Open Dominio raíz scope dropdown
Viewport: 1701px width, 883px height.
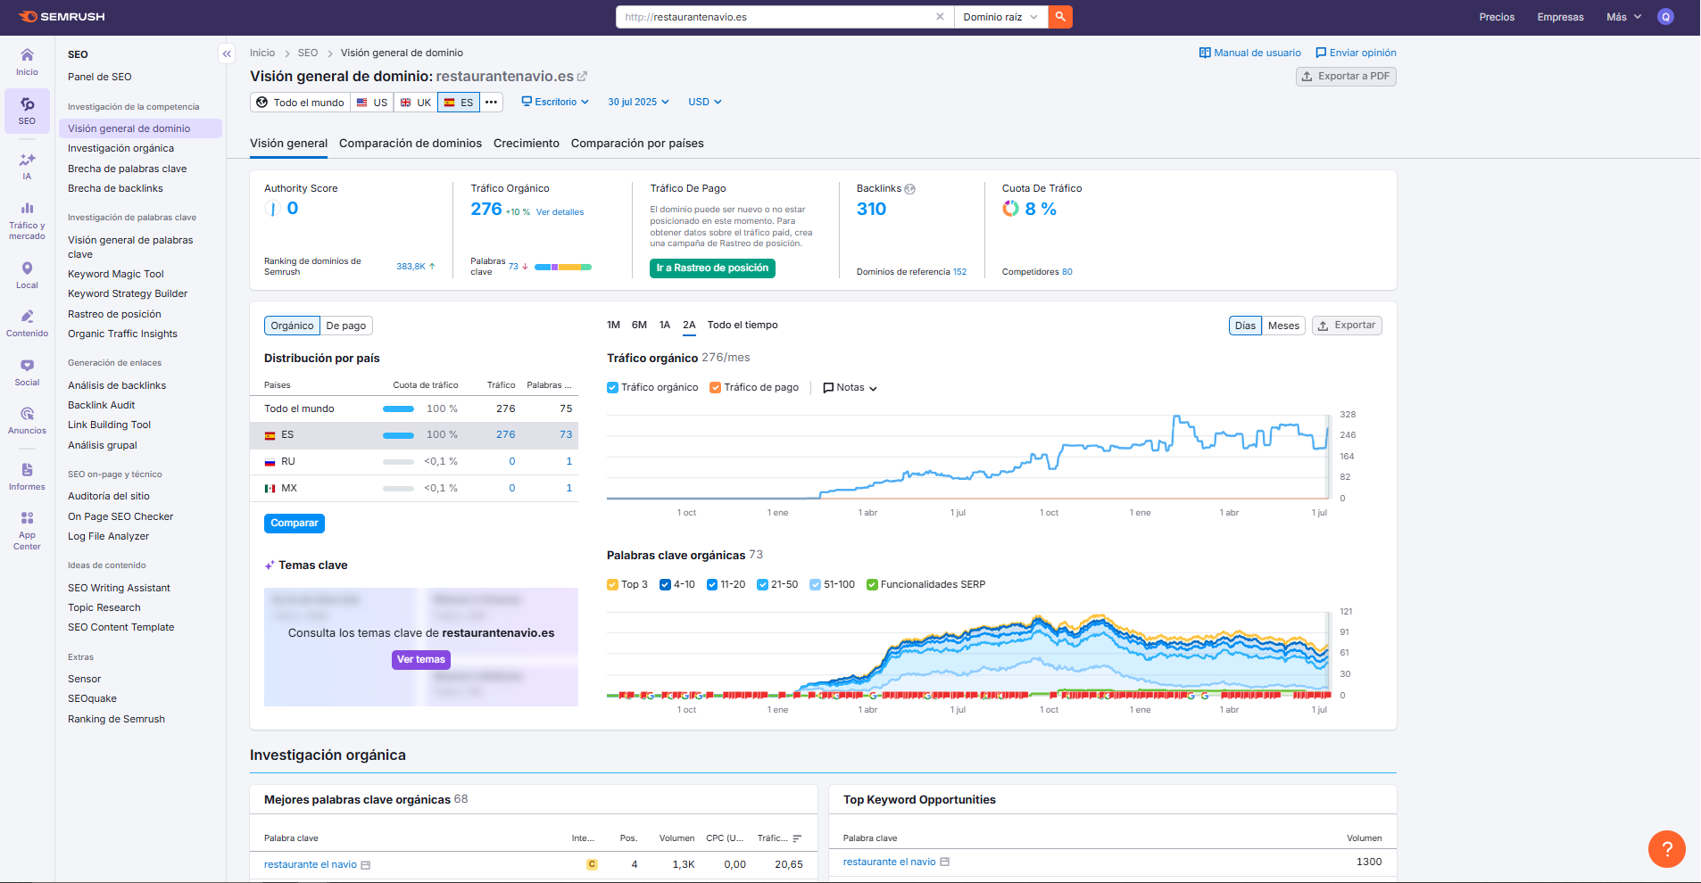[x=1000, y=17]
